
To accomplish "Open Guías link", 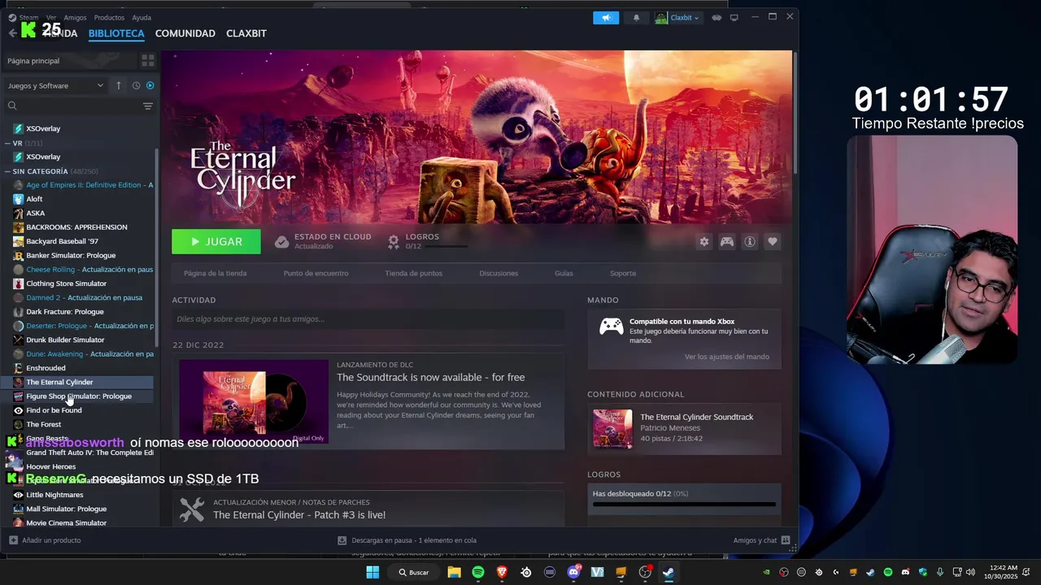I will [564, 273].
